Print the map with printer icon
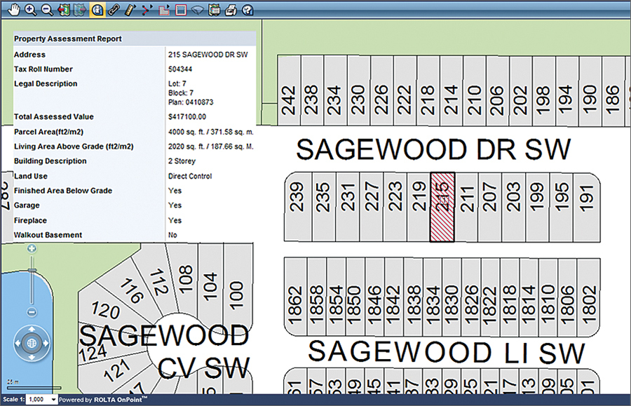This screenshot has height=406, width=631. 231,10
